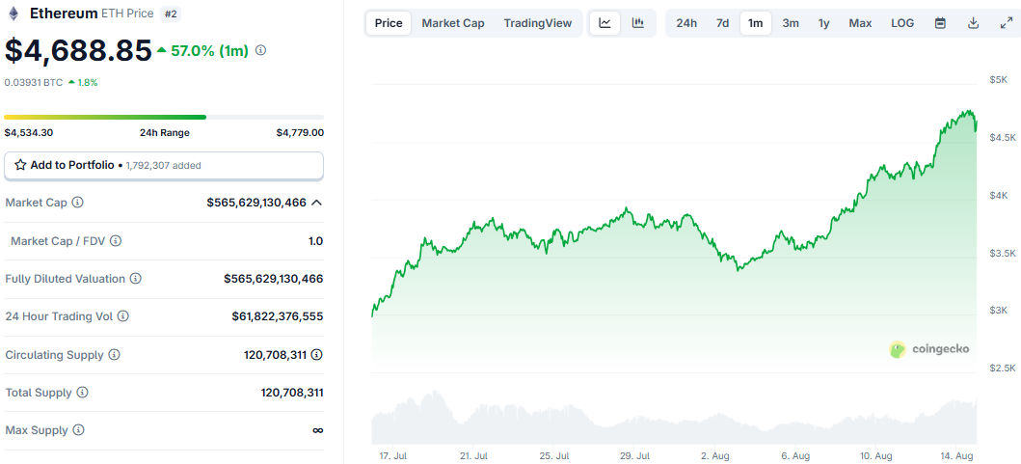
Task: Toggle LOG scale on the chart
Action: click(x=902, y=23)
